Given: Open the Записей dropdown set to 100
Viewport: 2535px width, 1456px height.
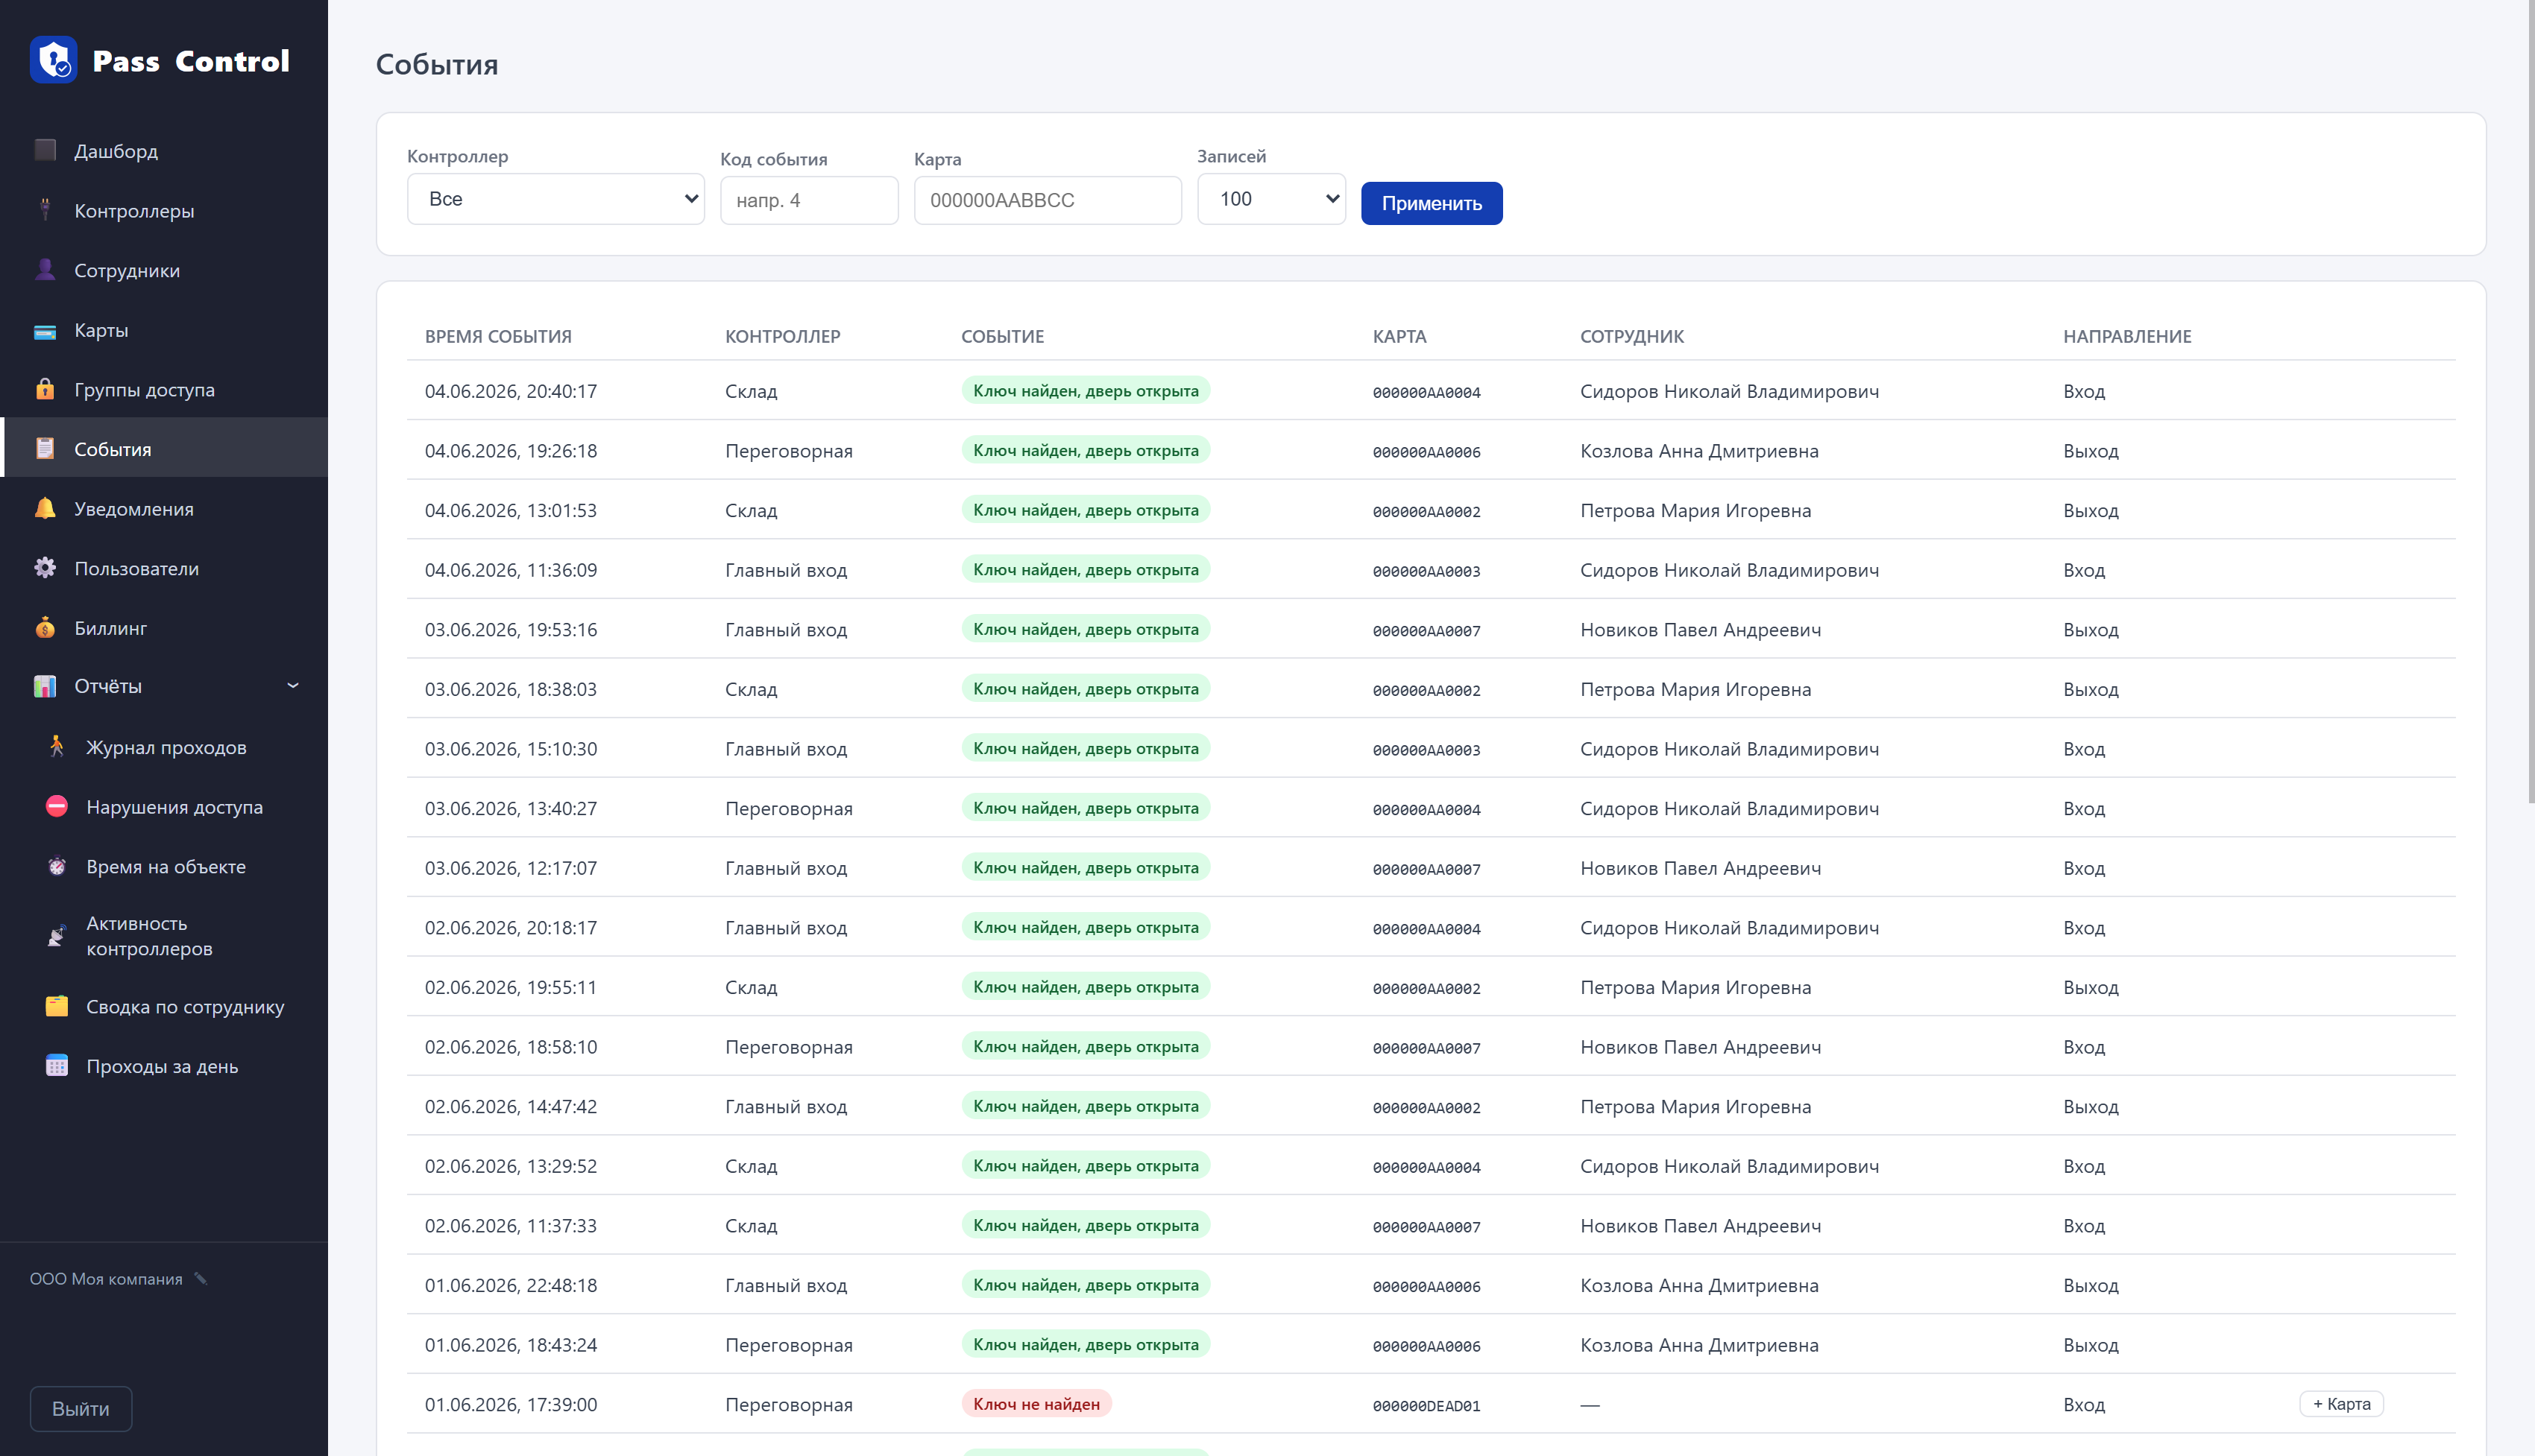Looking at the screenshot, I should tap(1270, 199).
